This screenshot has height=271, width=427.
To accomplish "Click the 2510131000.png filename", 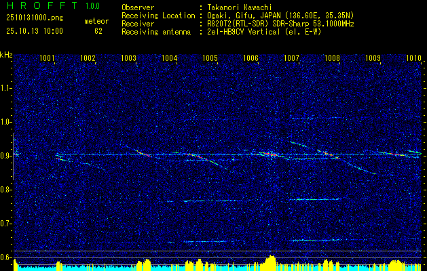I will [35, 18].
